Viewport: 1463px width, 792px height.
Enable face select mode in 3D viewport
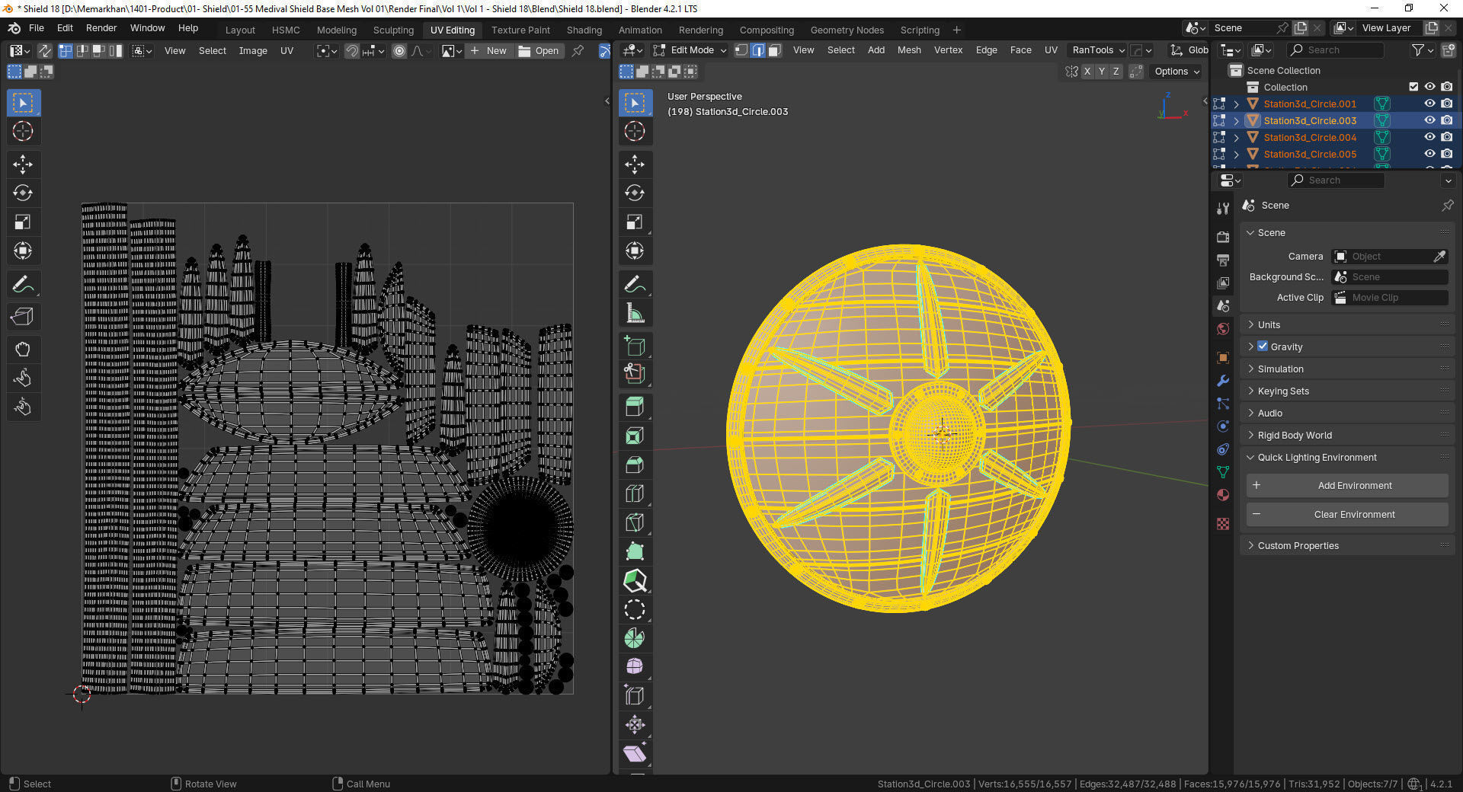point(774,50)
